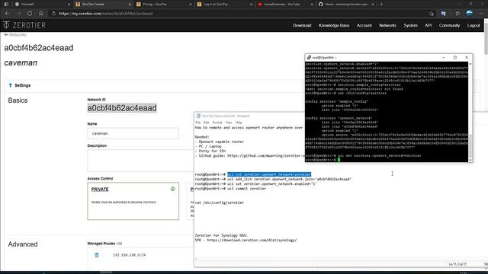The width and height of the screenshot is (488, 274).
Task: Close the Heimdall browser tab
Action: [x=69, y=5]
